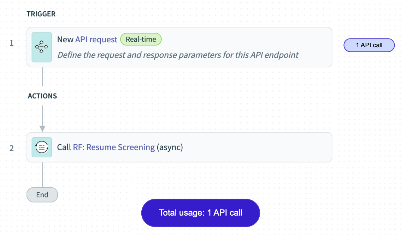The height and width of the screenshot is (235, 401).
Task: Expand the ACTIONS section header
Action: click(x=42, y=96)
